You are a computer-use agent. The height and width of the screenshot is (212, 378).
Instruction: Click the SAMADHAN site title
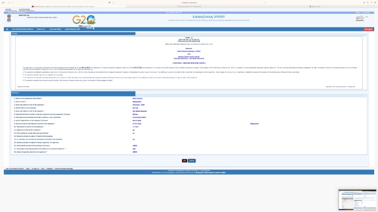[208, 17]
